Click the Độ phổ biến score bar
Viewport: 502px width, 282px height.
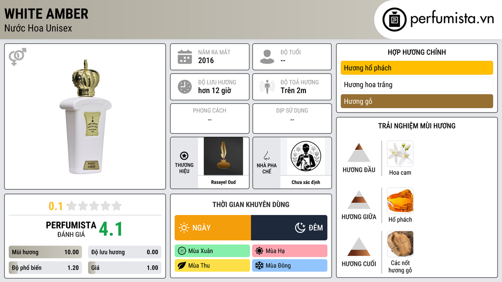[x=46, y=268]
